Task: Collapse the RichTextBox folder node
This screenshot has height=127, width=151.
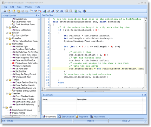Action: [7, 44]
